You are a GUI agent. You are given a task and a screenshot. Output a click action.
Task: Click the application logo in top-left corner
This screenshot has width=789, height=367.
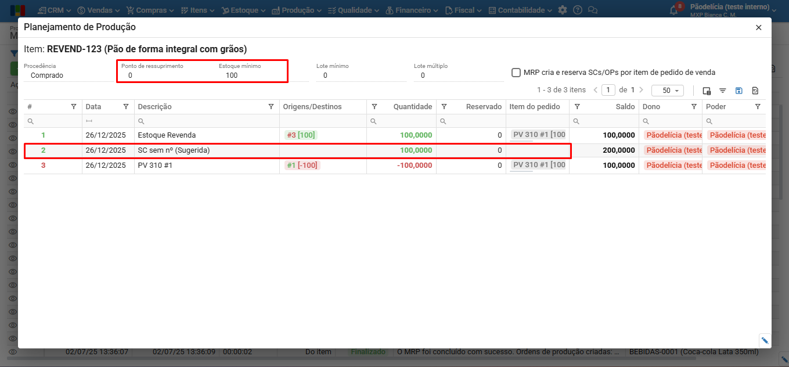17,10
